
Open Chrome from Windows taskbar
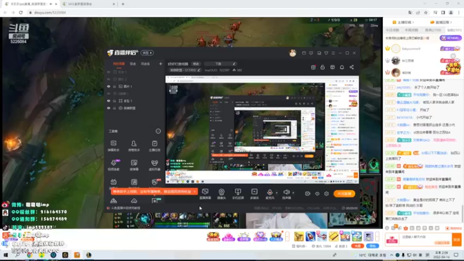[x=30, y=255]
